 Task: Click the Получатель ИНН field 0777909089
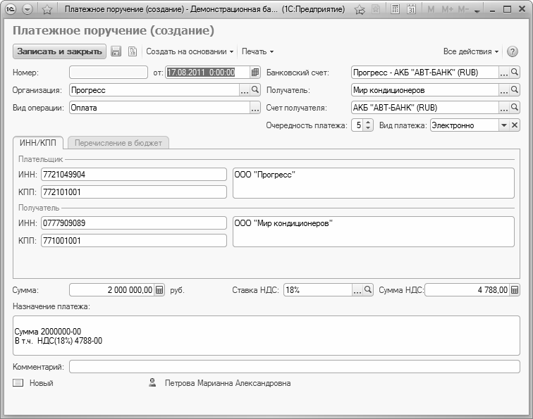pos(133,223)
